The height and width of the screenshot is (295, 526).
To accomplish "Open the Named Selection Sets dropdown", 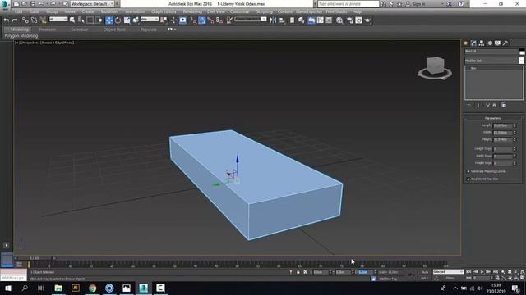I will point(251,20).
